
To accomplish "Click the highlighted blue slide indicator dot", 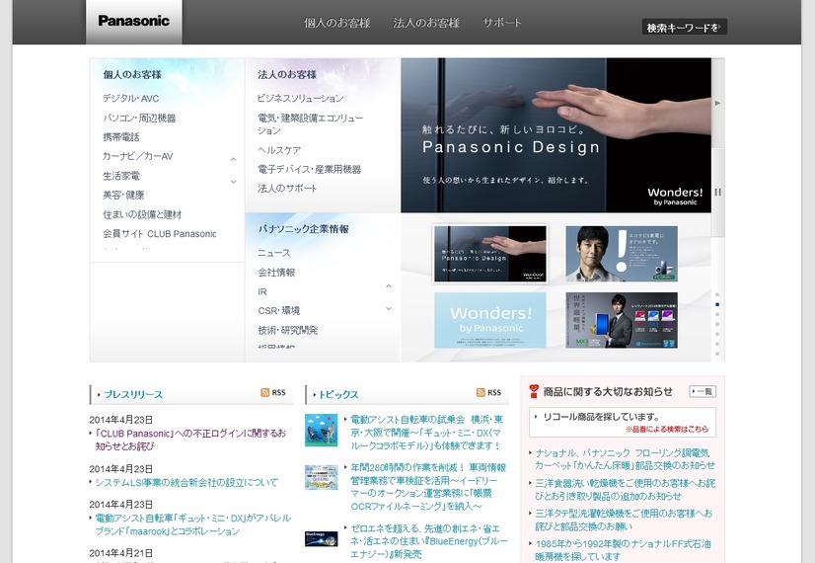I will click(x=717, y=304).
